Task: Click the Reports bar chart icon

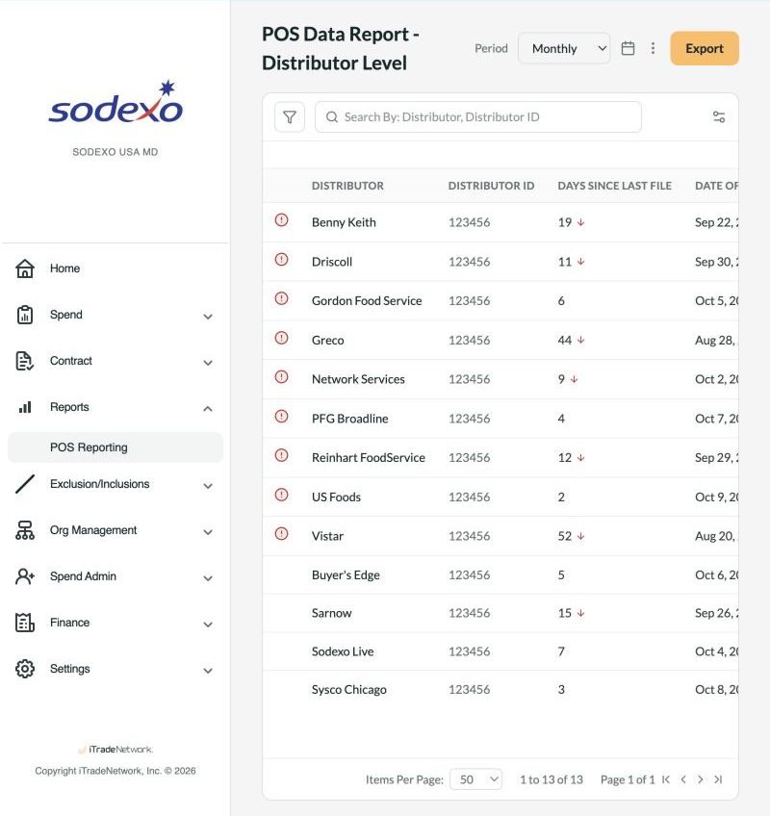Action: point(25,407)
